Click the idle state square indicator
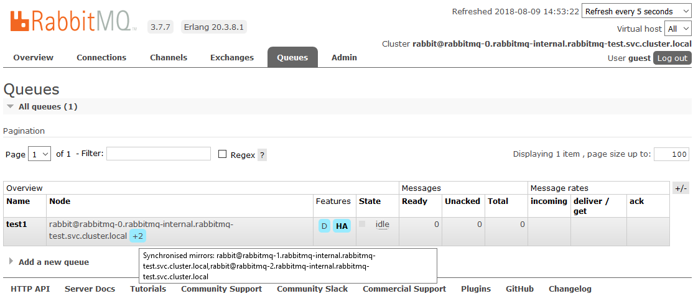The image size is (693, 296). [x=362, y=224]
